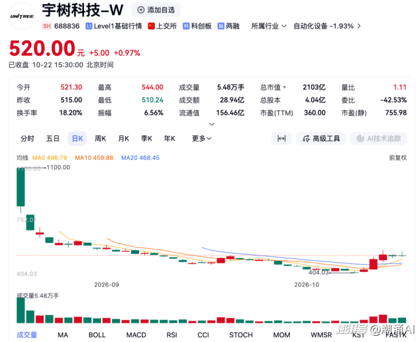
Task: Select the CCI indicator tab
Action: point(203,335)
